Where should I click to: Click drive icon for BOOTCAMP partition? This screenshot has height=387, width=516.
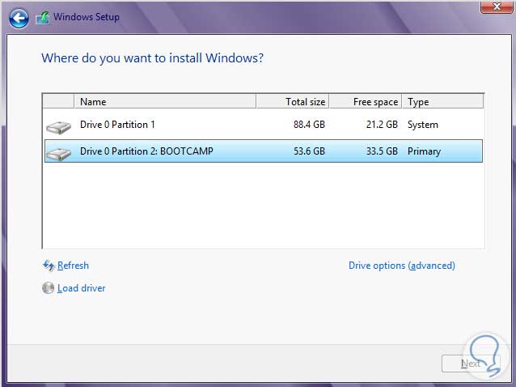[x=58, y=154]
